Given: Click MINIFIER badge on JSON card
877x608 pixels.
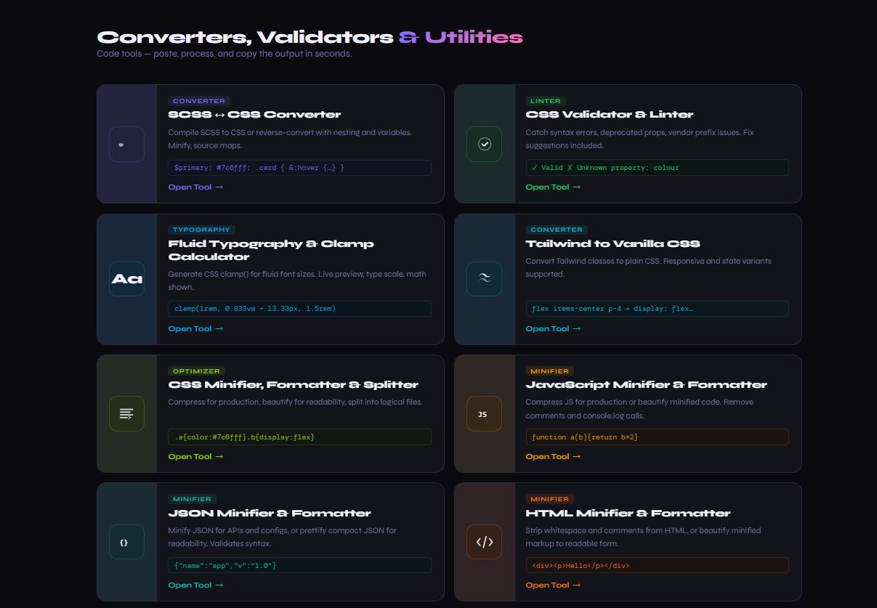Looking at the screenshot, I should [192, 499].
